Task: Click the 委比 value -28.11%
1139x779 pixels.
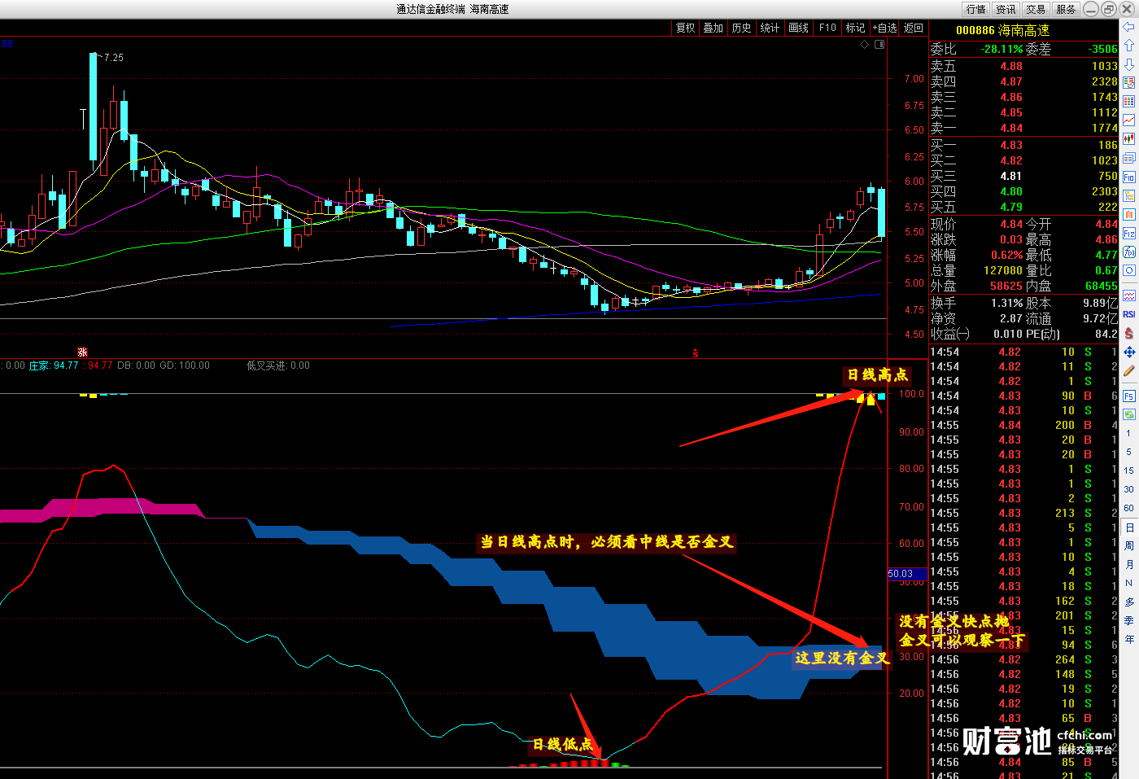Action: click(x=1002, y=49)
